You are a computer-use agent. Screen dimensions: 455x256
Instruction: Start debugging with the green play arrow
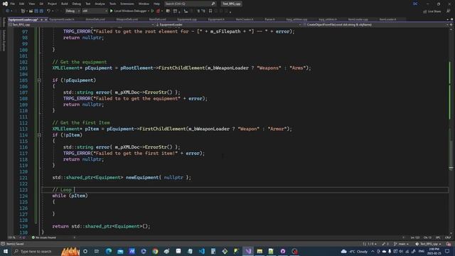point(112,11)
